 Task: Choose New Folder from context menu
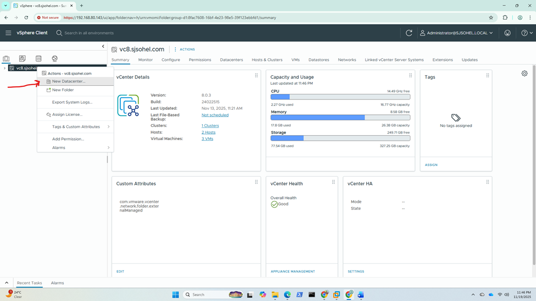coord(75,90)
